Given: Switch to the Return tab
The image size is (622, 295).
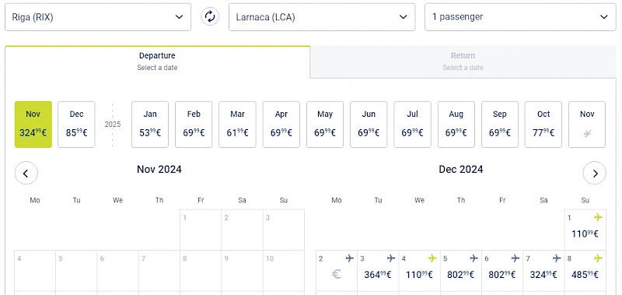Looking at the screenshot, I should coord(463,61).
